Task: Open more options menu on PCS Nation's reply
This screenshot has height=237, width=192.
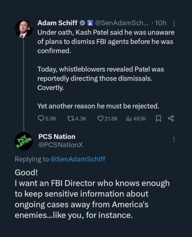Action: (x=174, y=139)
